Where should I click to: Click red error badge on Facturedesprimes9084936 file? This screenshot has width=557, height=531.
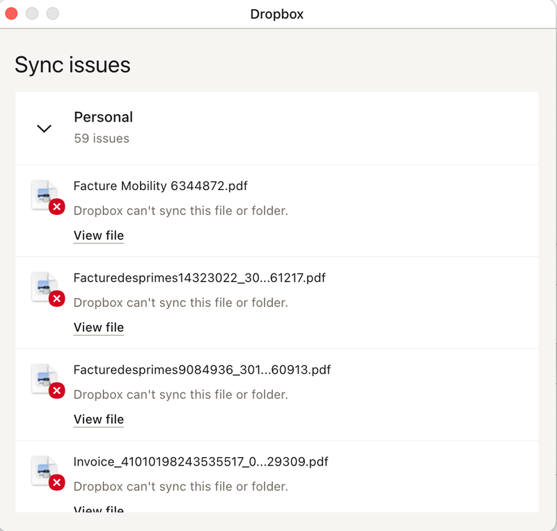(x=57, y=390)
